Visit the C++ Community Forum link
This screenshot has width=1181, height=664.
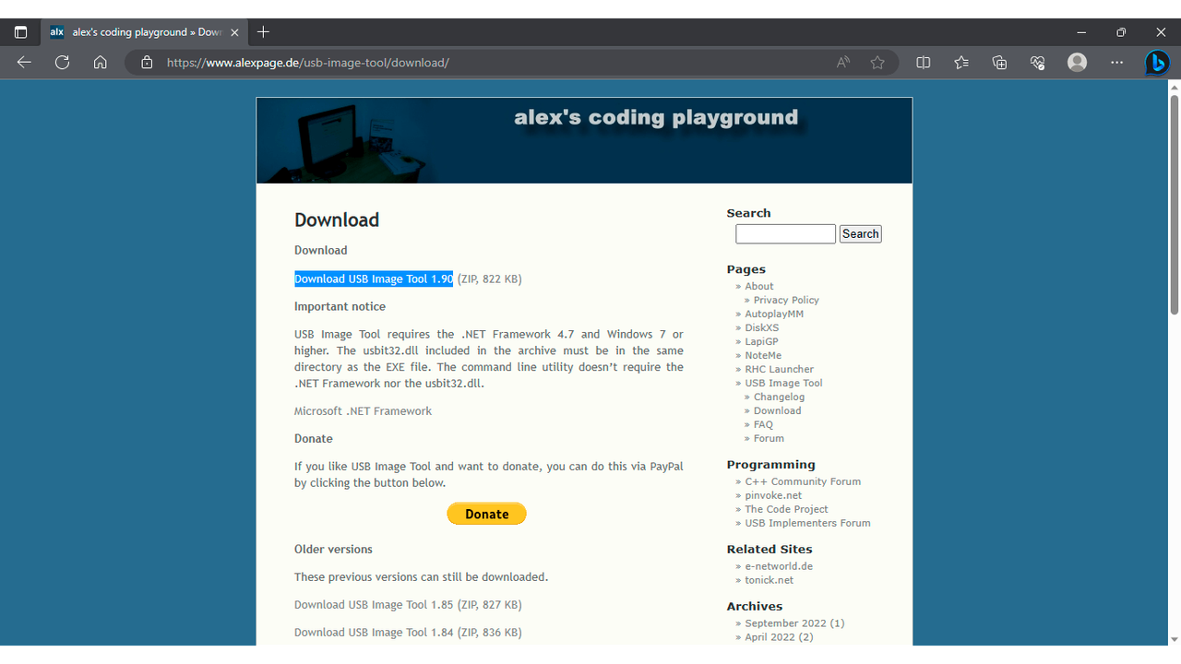click(x=803, y=482)
